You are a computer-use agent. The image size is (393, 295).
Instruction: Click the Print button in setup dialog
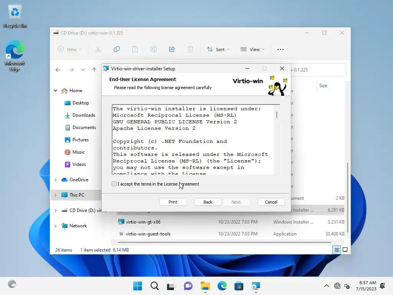(173, 202)
